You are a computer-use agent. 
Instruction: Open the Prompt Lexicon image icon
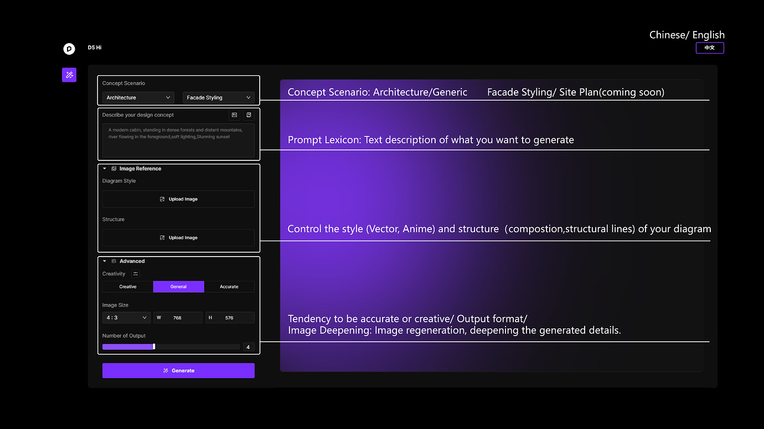tap(234, 114)
